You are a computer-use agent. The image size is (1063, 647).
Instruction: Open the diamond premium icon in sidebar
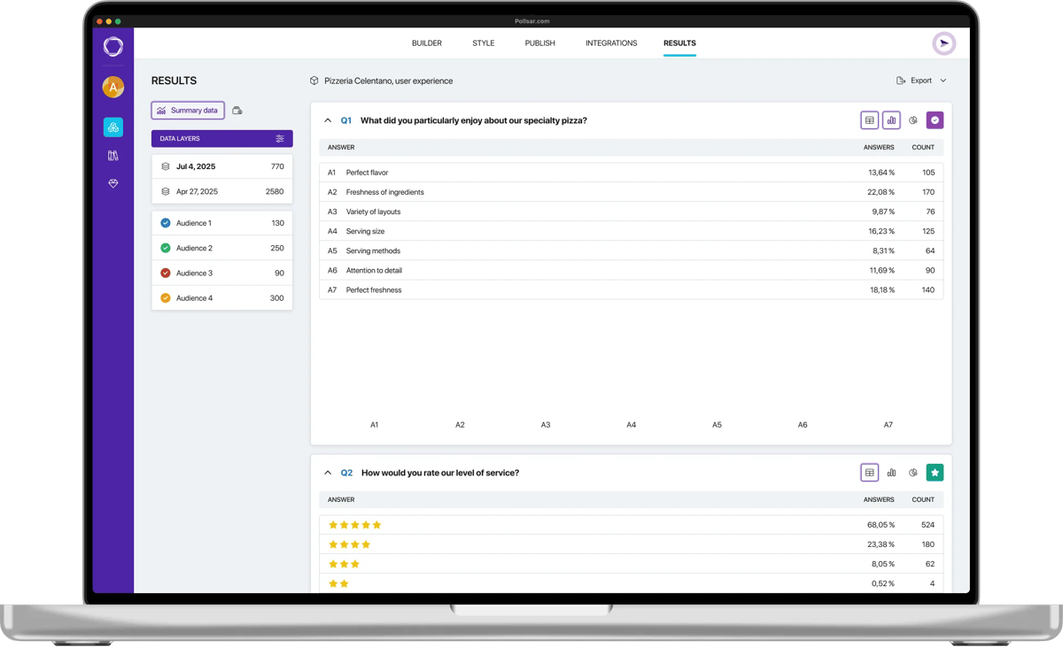point(113,183)
